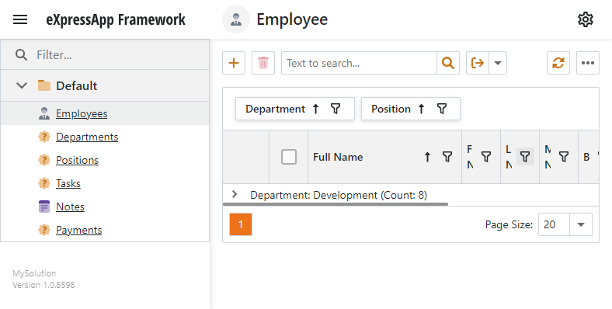Screen dimensions: 612x309
Task: Open the highlighted Last Name column filter
Action: [525, 157]
